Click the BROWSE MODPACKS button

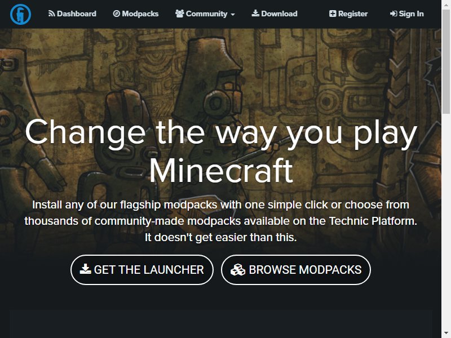coord(296,270)
